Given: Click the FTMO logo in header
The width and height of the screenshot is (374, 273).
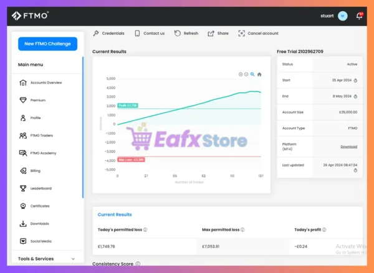Looking at the screenshot, I should click(x=31, y=16).
